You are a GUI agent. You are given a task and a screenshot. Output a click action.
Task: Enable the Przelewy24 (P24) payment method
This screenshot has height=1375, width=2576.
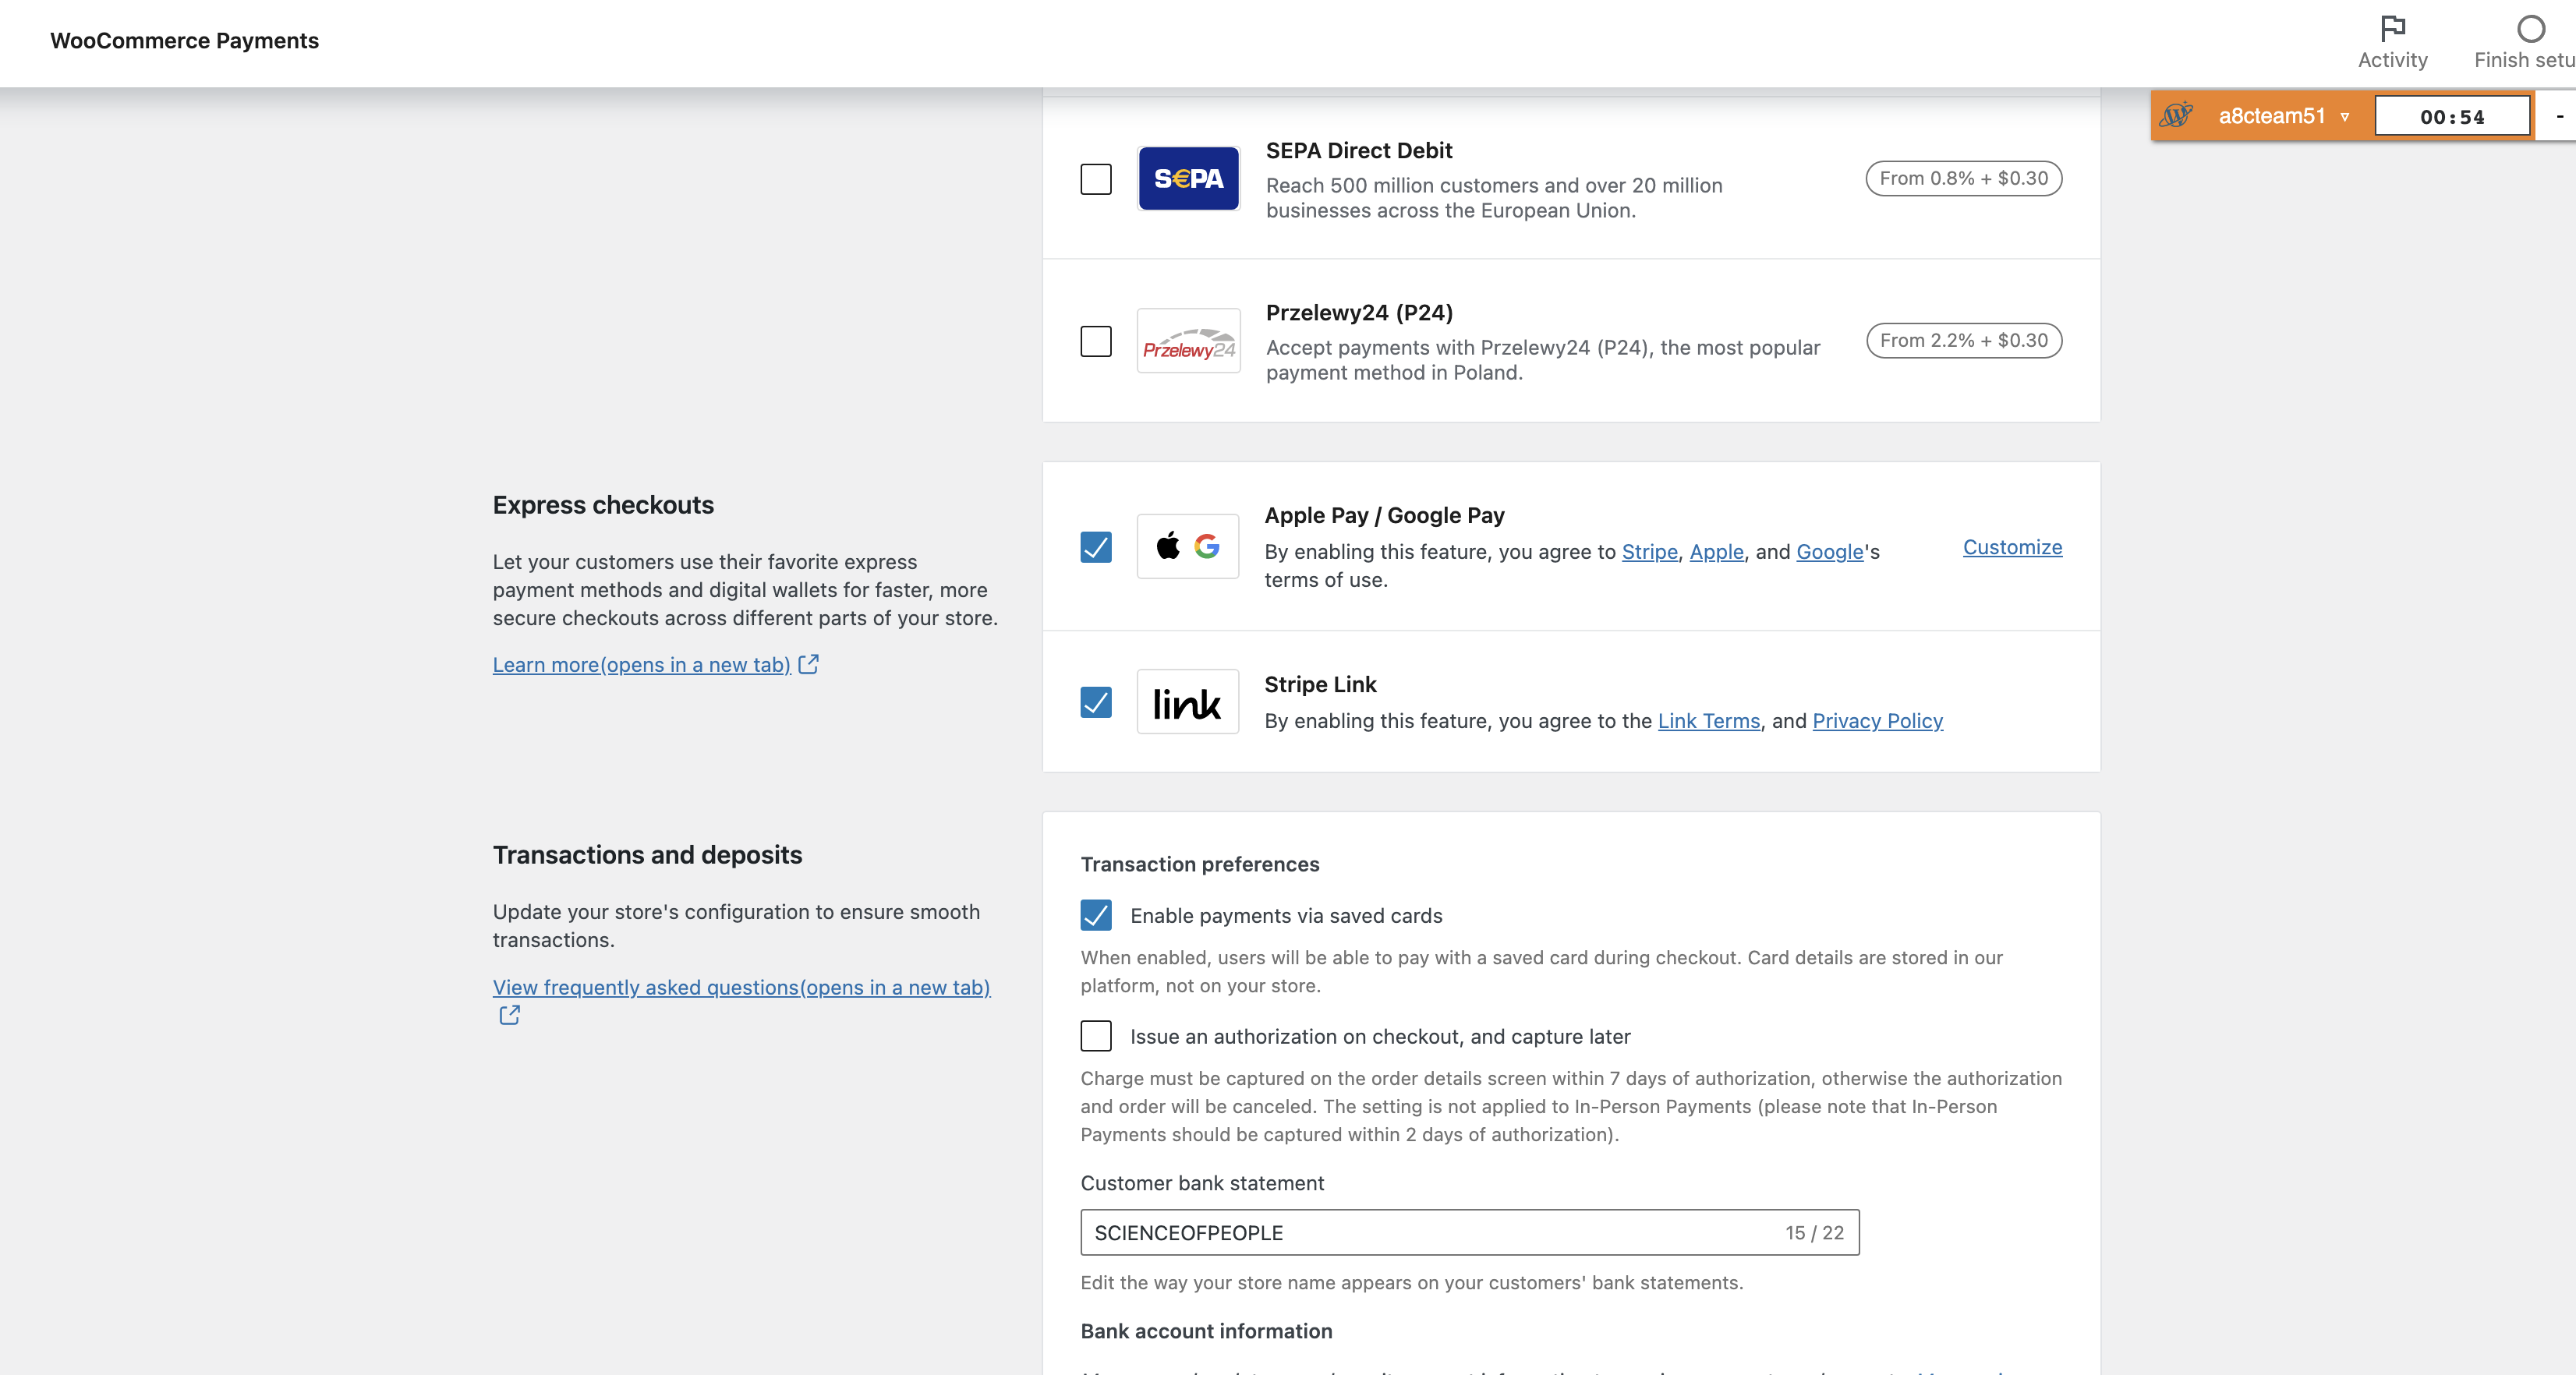click(x=1096, y=341)
